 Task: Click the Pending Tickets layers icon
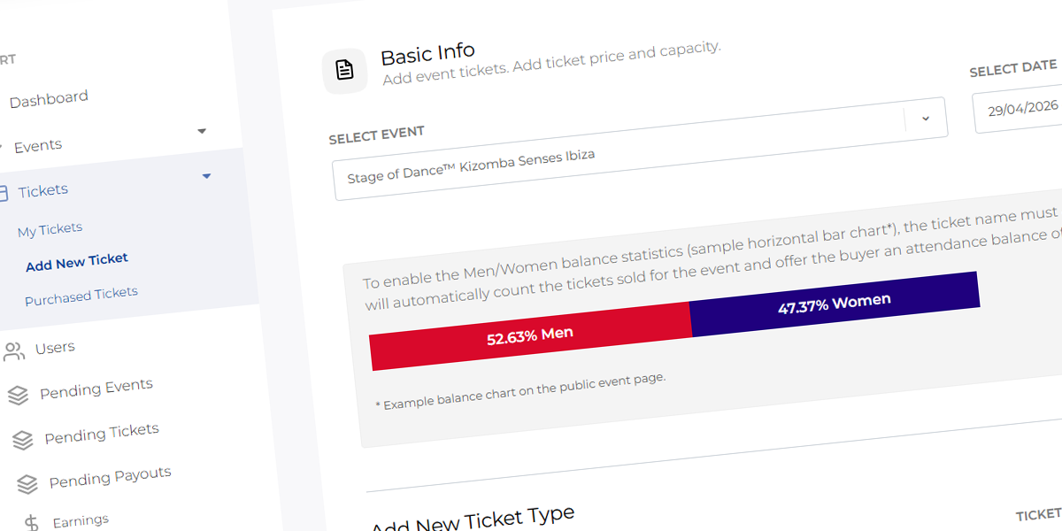[x=22, y=440]
